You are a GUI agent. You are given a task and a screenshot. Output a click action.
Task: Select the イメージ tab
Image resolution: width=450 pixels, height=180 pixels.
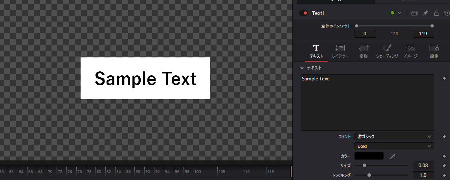(411, 51)
